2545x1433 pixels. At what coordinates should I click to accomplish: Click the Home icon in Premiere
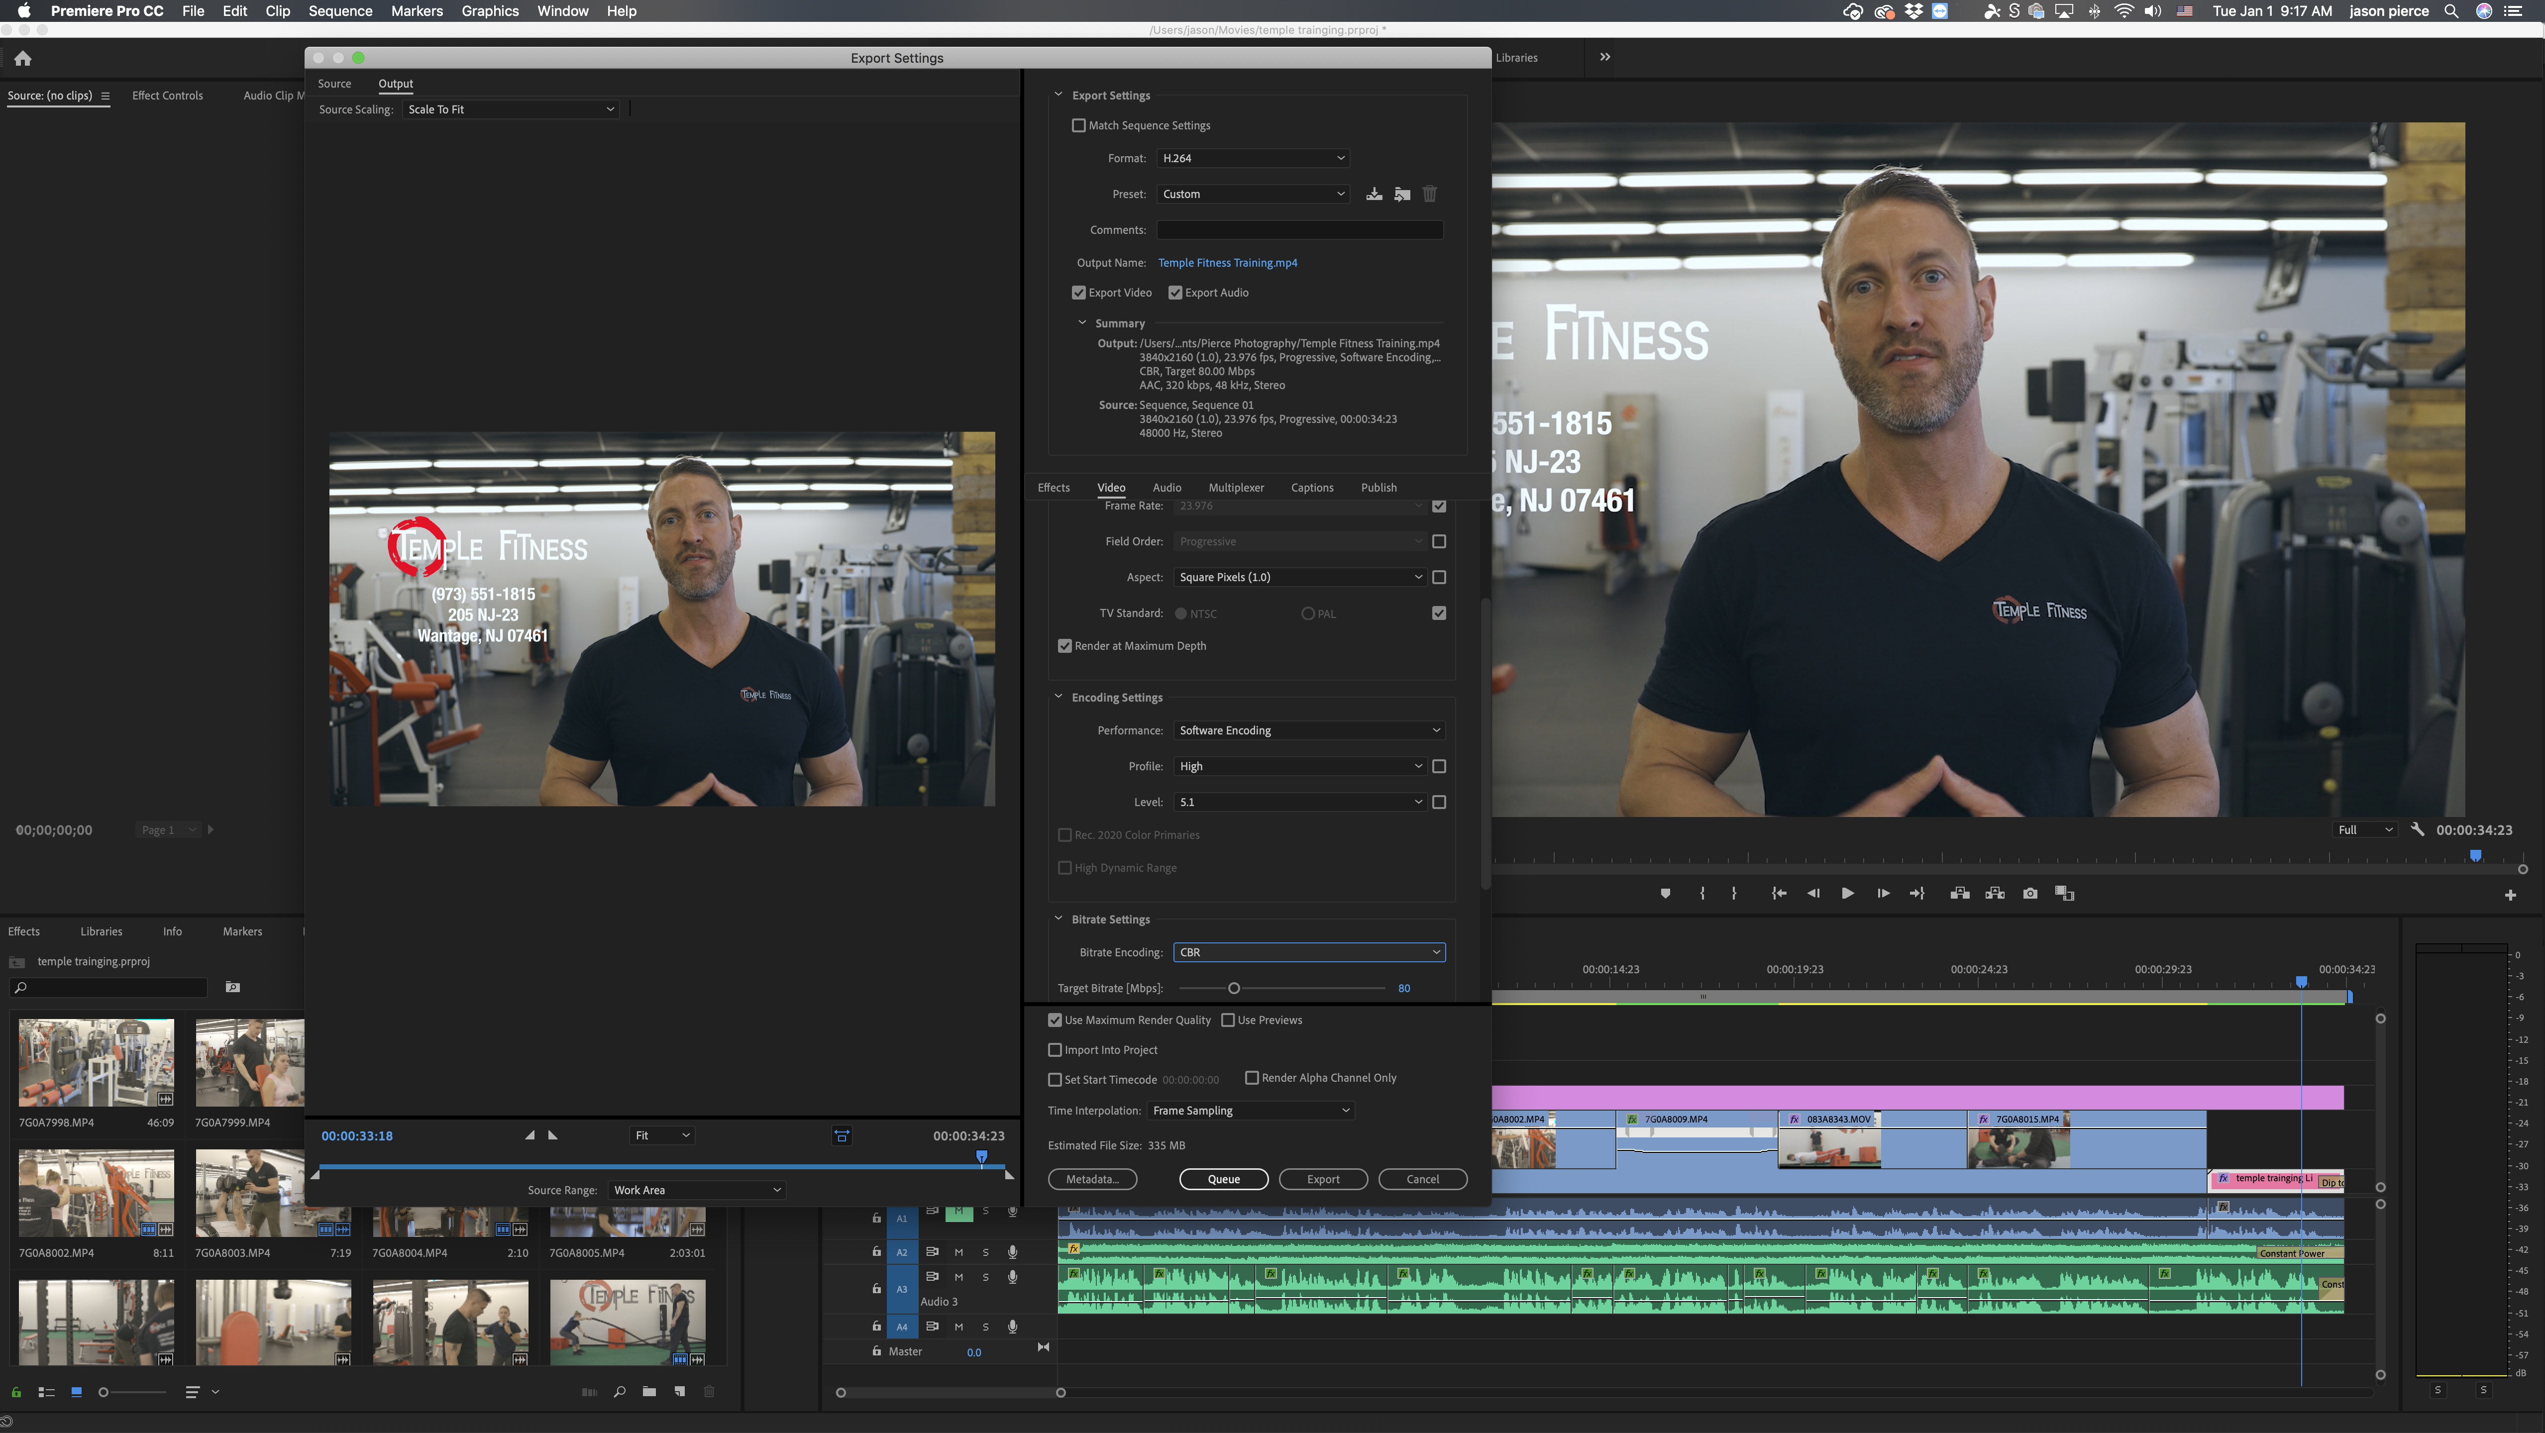(x=23, y=58)
